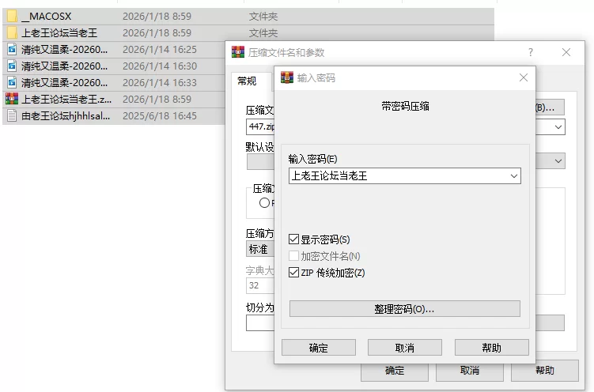Image resolution: width=594 pixels, height=392 pixels.
Task: Click 确定 in 压缩文件名和参数 window
Action: [395, 371]
